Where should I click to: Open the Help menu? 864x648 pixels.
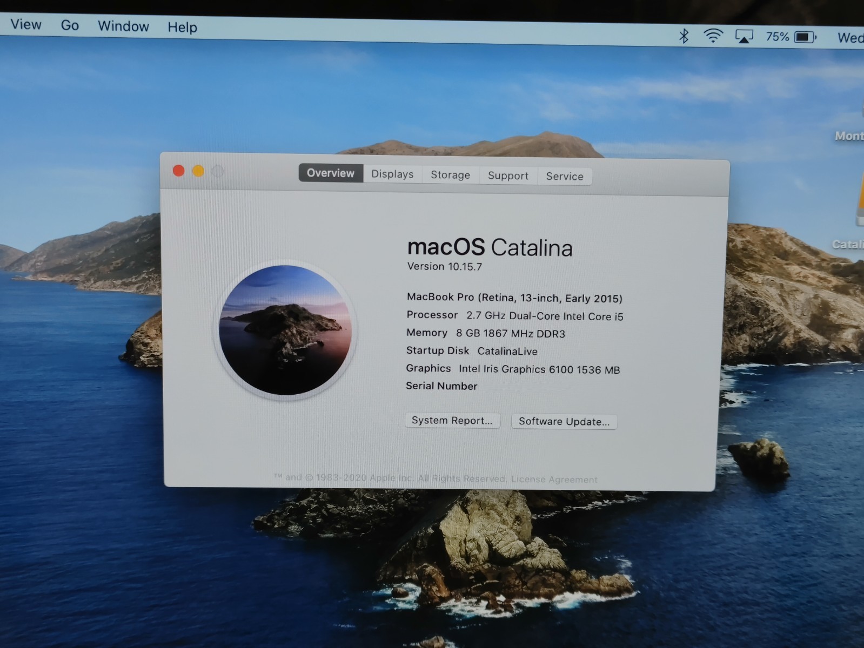point(182,27)
